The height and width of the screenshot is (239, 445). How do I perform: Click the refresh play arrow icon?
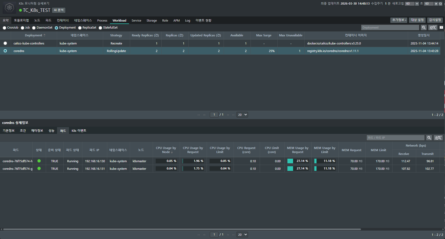point(436,4)
